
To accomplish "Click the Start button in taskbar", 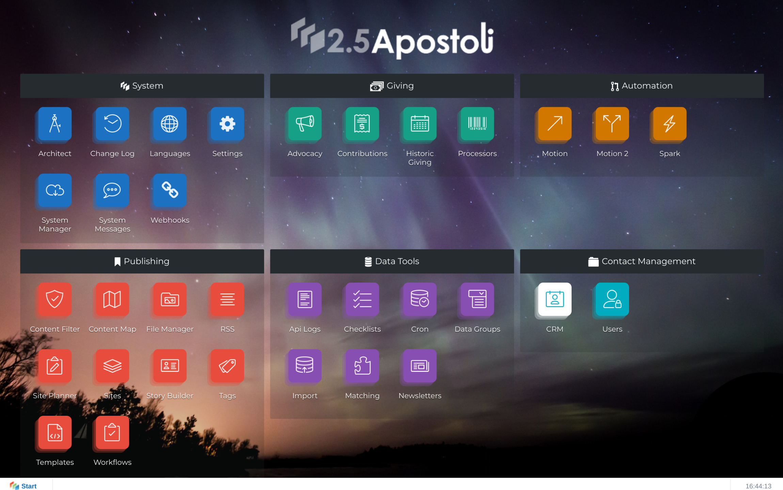I will tap(23, 486).
